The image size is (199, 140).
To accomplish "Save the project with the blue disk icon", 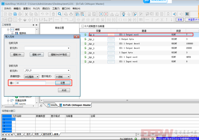I will (x=15, y=14).
